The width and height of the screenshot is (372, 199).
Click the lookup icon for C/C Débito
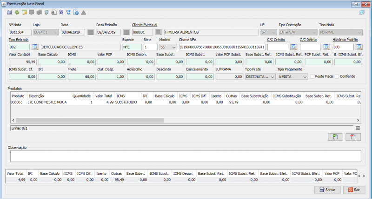point(326,47)
